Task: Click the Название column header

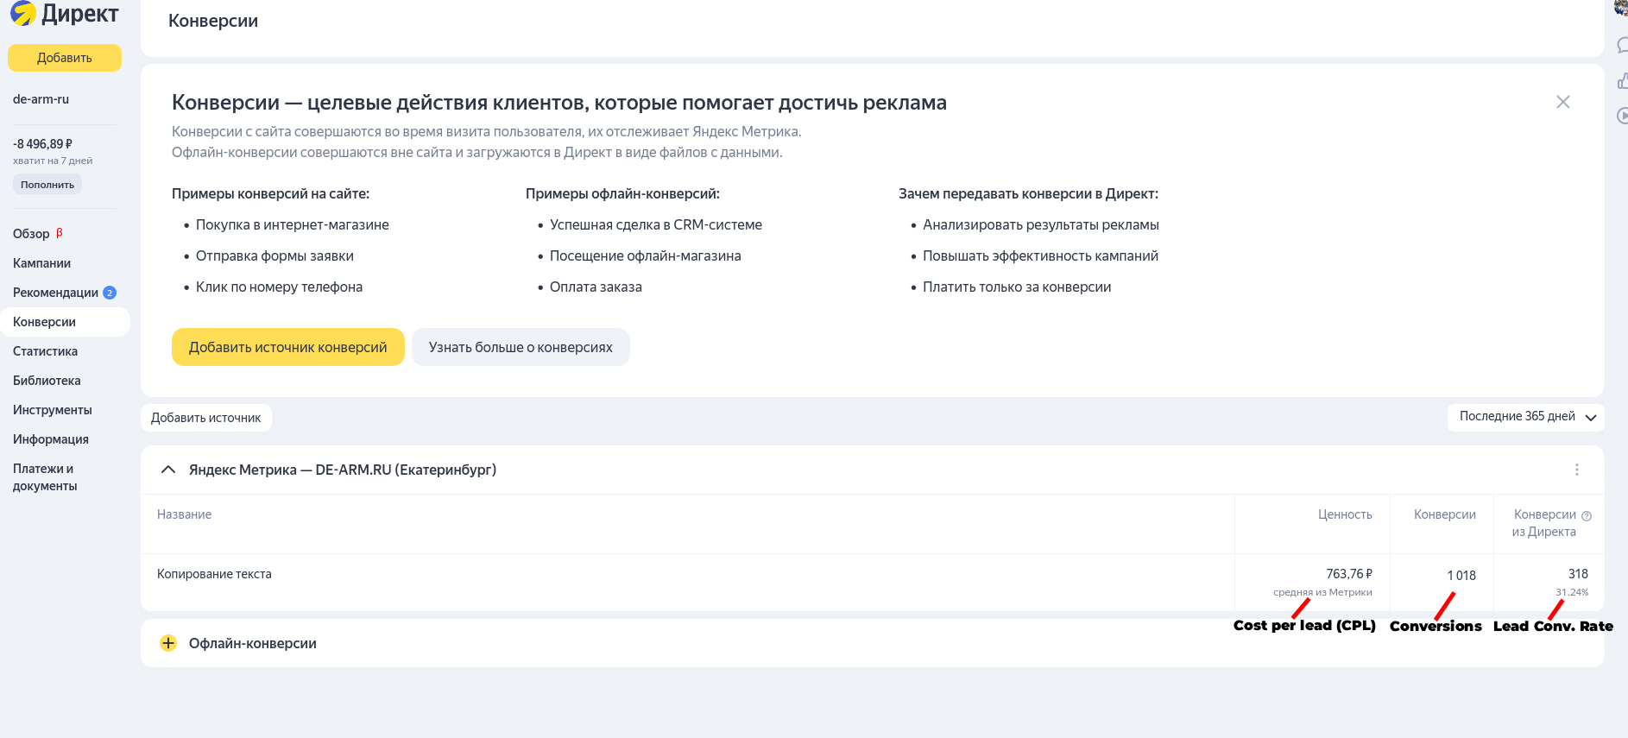Action: pos(184,514)
